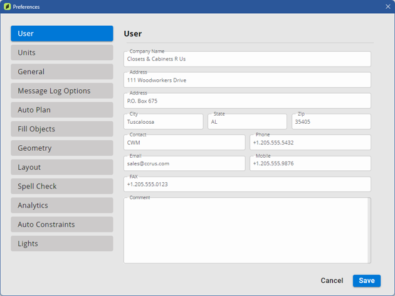Click the Contact field CWM
The height and width of the screenshot is (296, 395).
184,143
